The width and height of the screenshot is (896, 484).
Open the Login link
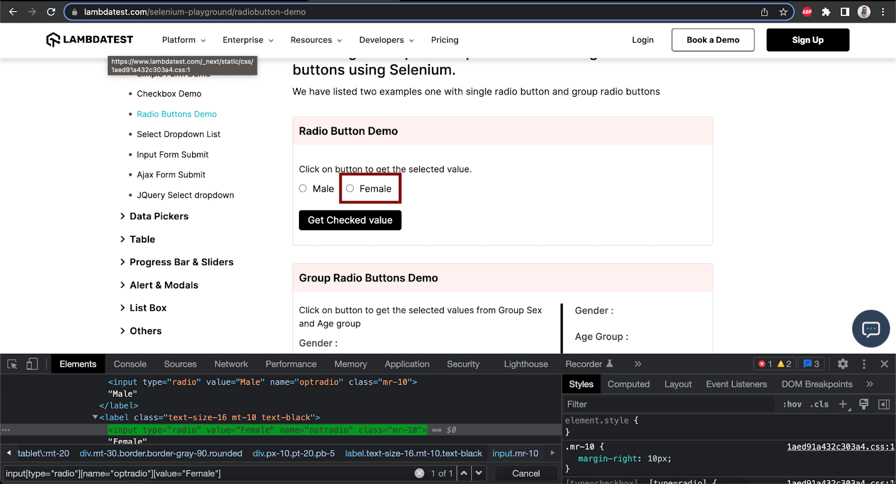(x=643, y=40)
